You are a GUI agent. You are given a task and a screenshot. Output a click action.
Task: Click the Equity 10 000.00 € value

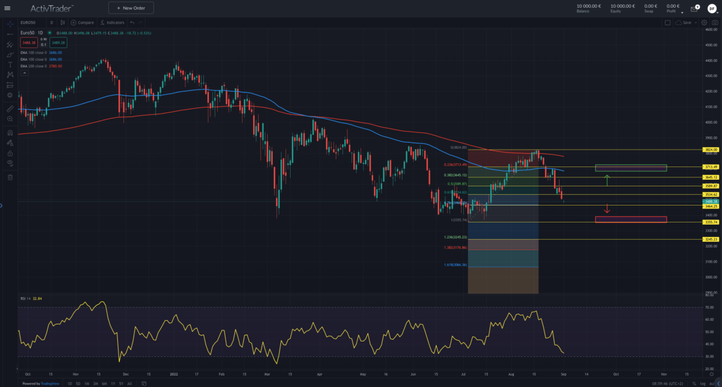(x=622, y=6)
